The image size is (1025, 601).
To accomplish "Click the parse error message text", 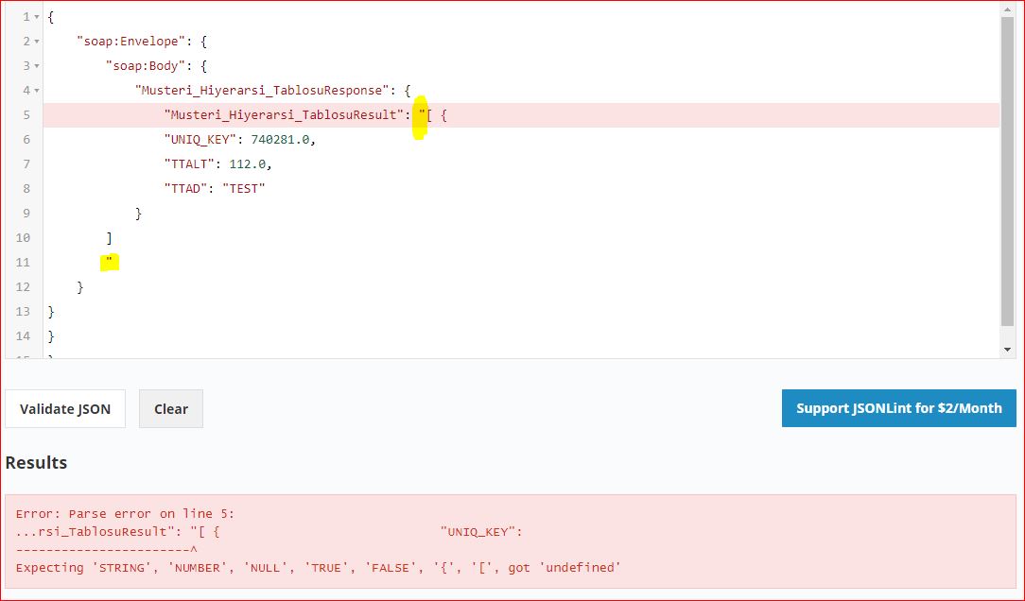I will tap(318, 567).
